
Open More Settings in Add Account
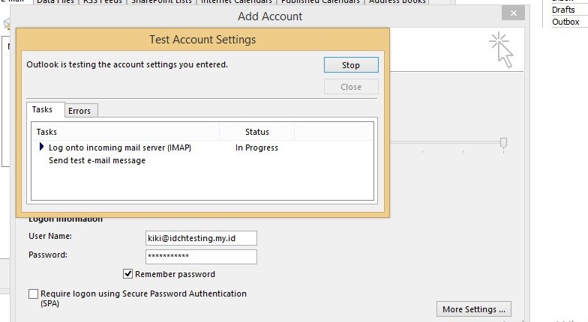(474, 309)
